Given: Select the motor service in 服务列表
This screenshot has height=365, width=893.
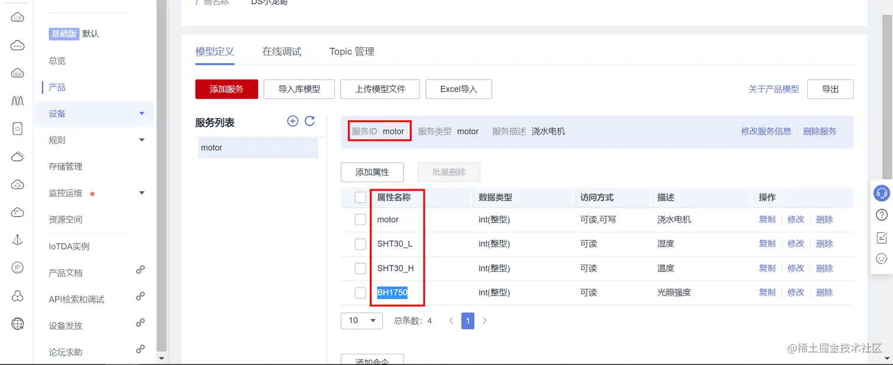Looking at the screenshot, I should point(258,147).
